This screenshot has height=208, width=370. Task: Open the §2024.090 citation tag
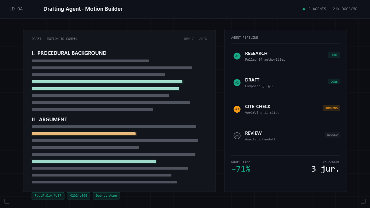click(79, 196)
